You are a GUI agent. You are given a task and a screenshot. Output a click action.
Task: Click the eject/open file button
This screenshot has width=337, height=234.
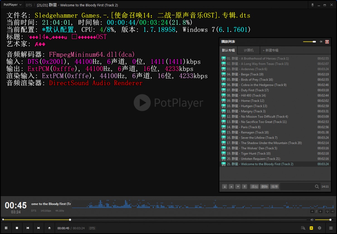pos(50,228)
